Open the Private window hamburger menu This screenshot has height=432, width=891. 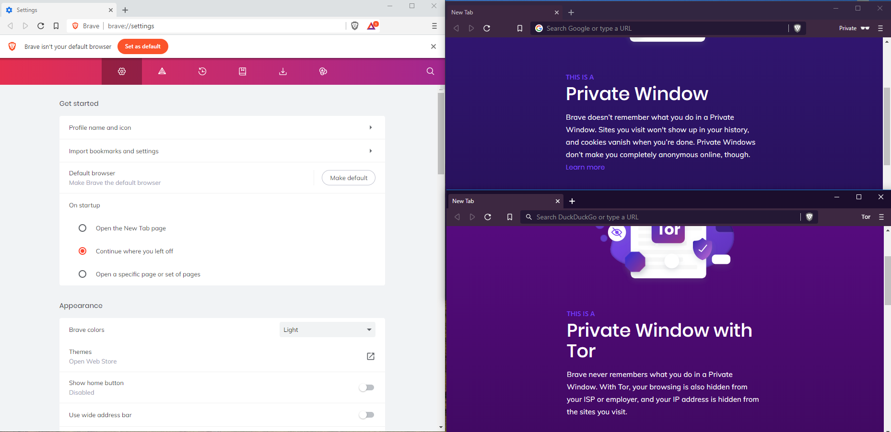(x=880, y=28)
